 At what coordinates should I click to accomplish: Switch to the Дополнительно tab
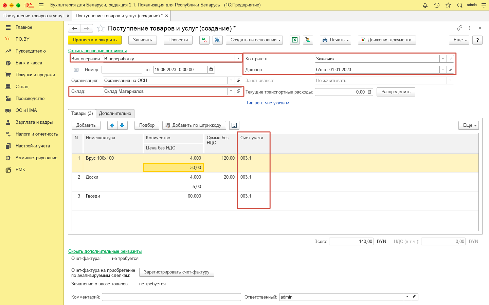click(115, 114)
